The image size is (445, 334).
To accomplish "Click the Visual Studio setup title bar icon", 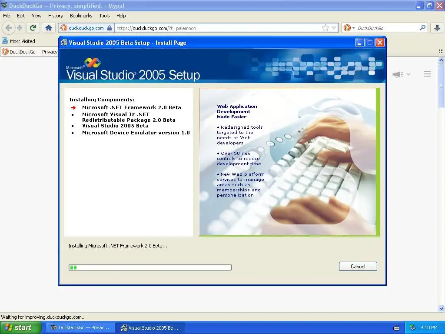I will click(x=64, y=43).
